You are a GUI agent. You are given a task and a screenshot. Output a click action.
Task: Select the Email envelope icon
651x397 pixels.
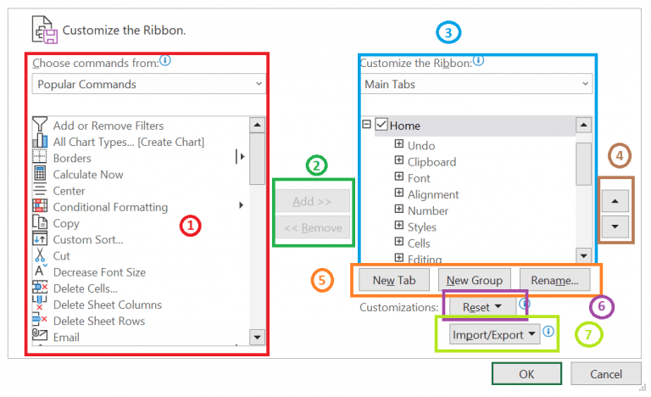tap(40, 334)
